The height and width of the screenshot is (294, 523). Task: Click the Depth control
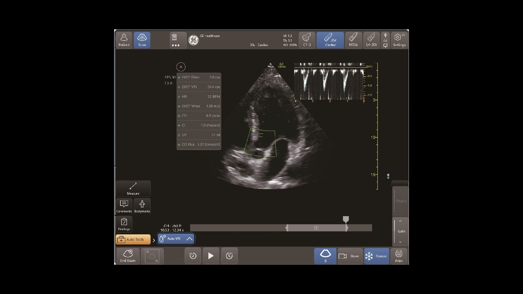point(401,201)
